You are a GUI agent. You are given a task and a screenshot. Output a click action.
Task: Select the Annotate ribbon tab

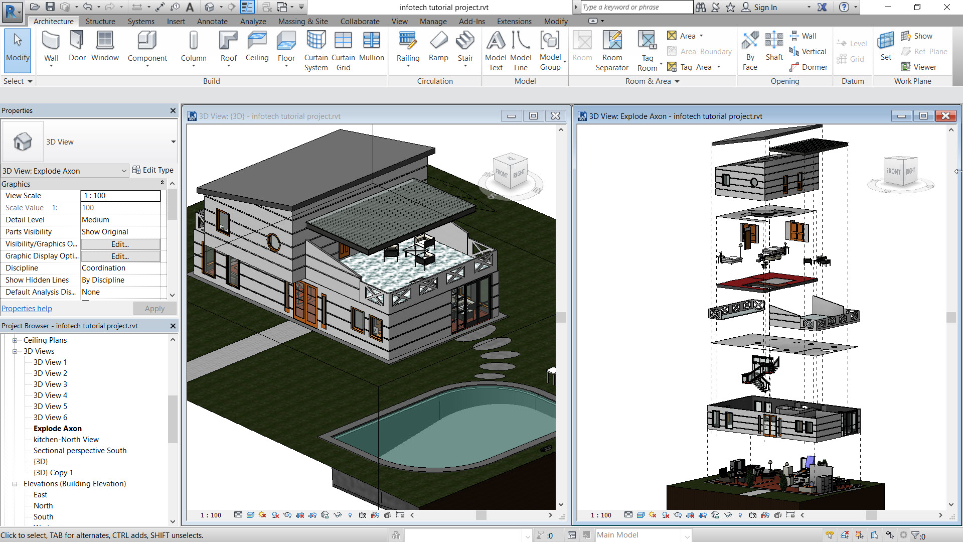click(212, 21)
